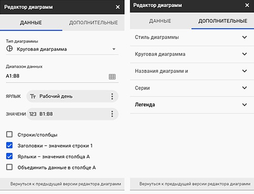Open three-dot menu for B1:B8 value

[112, 114]
